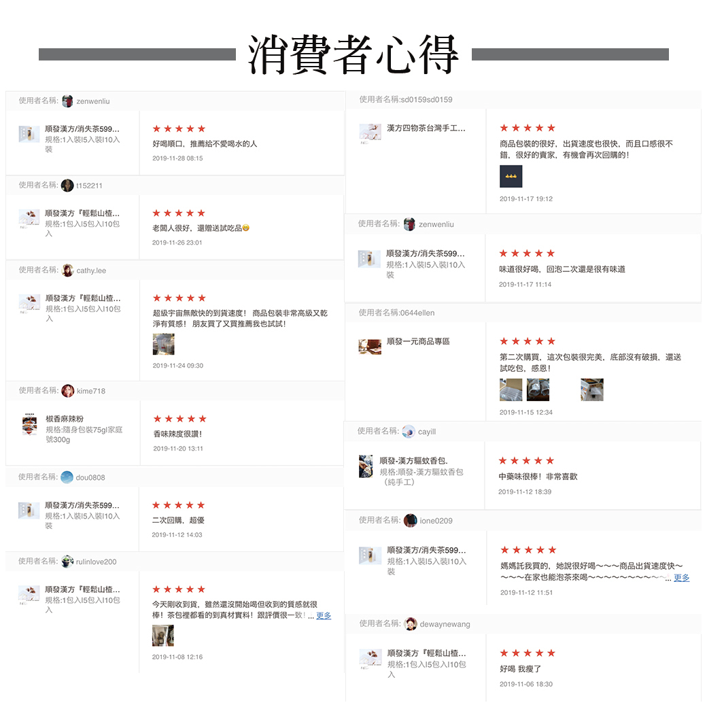View last photo in 0644ellen's review
The width and height of the screenshot is (707, 707).
click(592, 390)
